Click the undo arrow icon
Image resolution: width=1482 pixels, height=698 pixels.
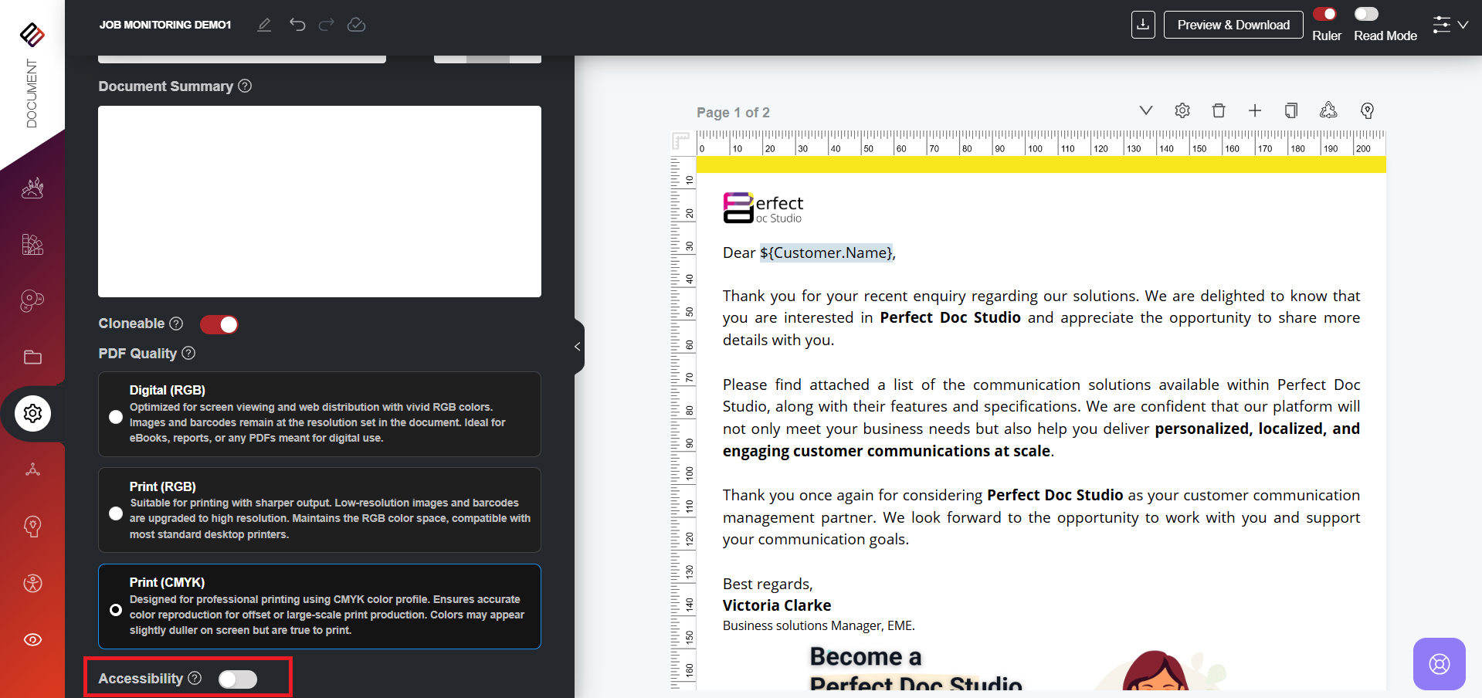[297, 25]
